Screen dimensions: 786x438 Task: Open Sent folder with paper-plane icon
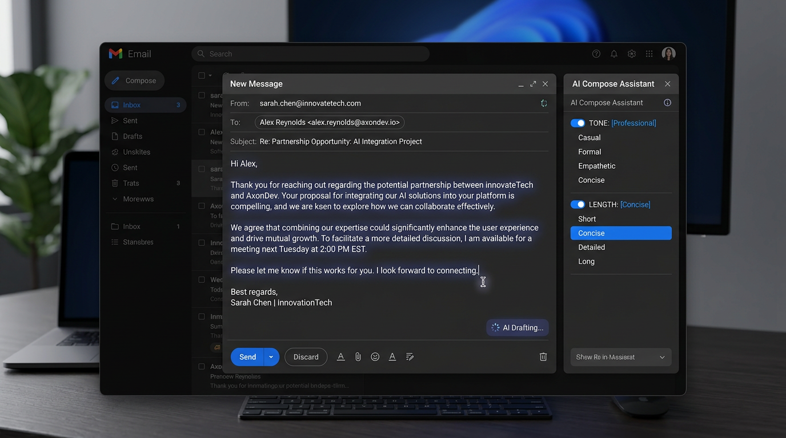point(130,121)
